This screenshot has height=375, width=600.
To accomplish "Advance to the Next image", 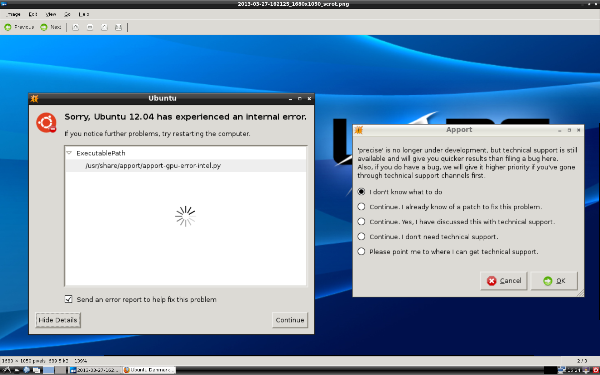I will 51,27.
